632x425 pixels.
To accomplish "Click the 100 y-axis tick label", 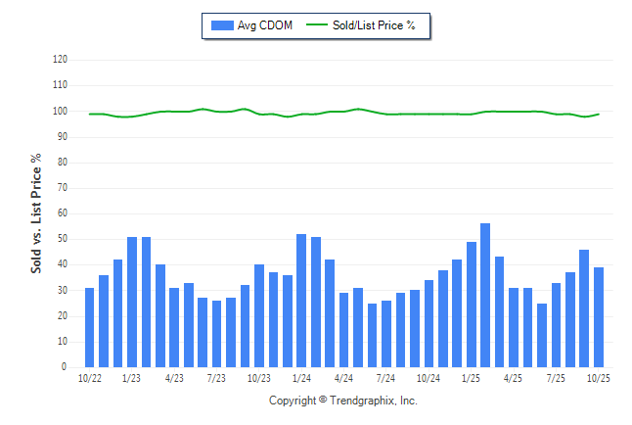I will 60,111.
